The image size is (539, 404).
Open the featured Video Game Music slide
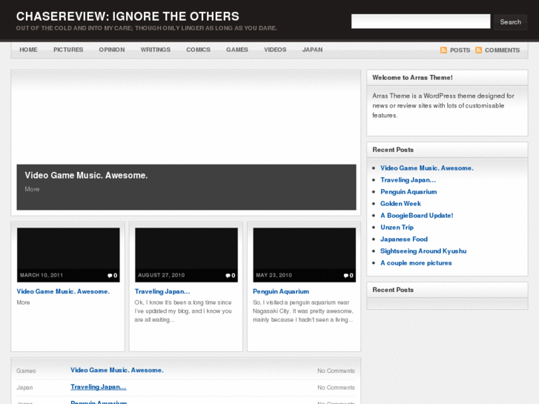[86, 176]
